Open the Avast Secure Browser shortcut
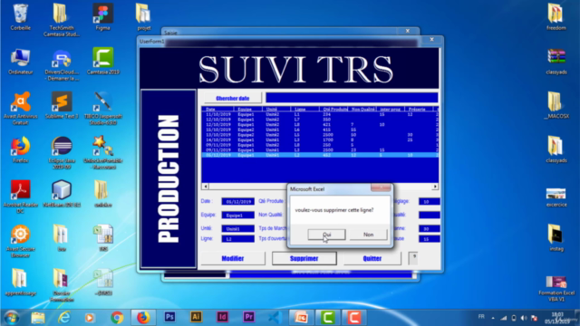The width and height of the screenshot is (580, 326). click(20, 242)
